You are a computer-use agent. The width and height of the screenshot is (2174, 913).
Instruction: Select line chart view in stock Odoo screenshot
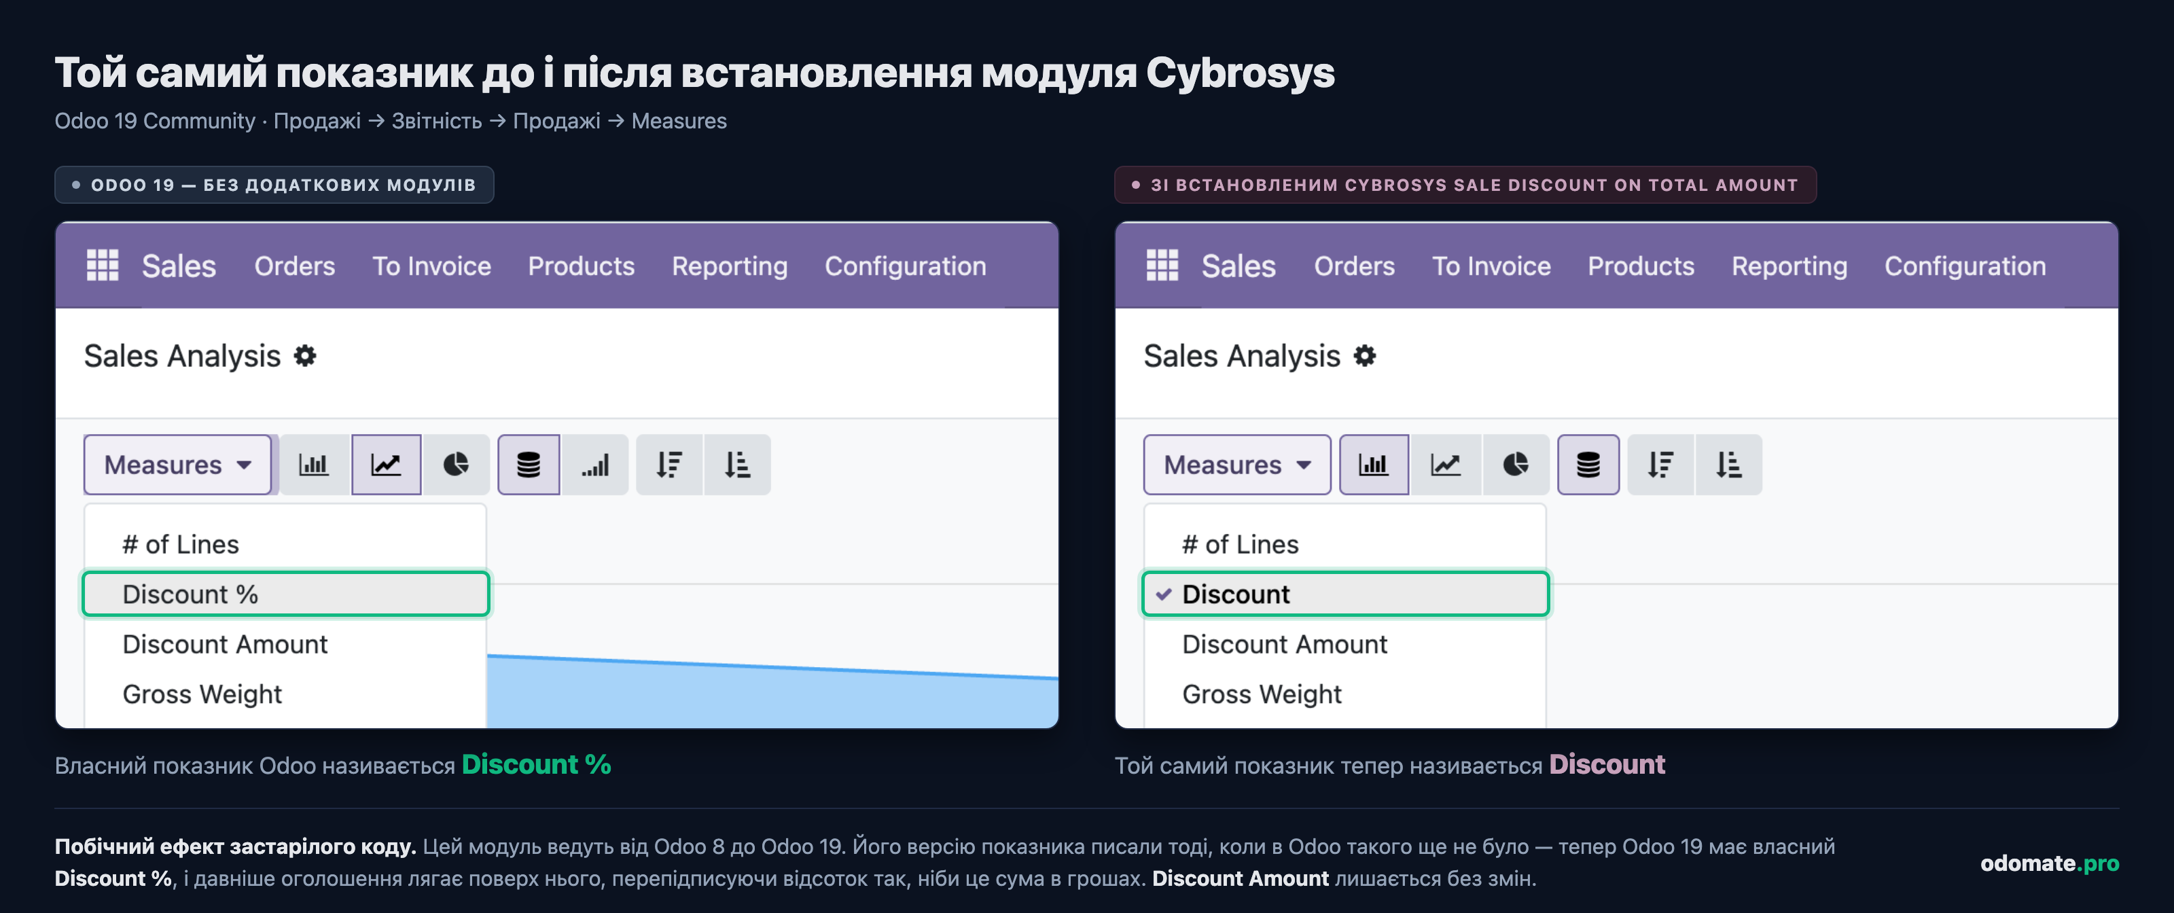coord(387,465)
